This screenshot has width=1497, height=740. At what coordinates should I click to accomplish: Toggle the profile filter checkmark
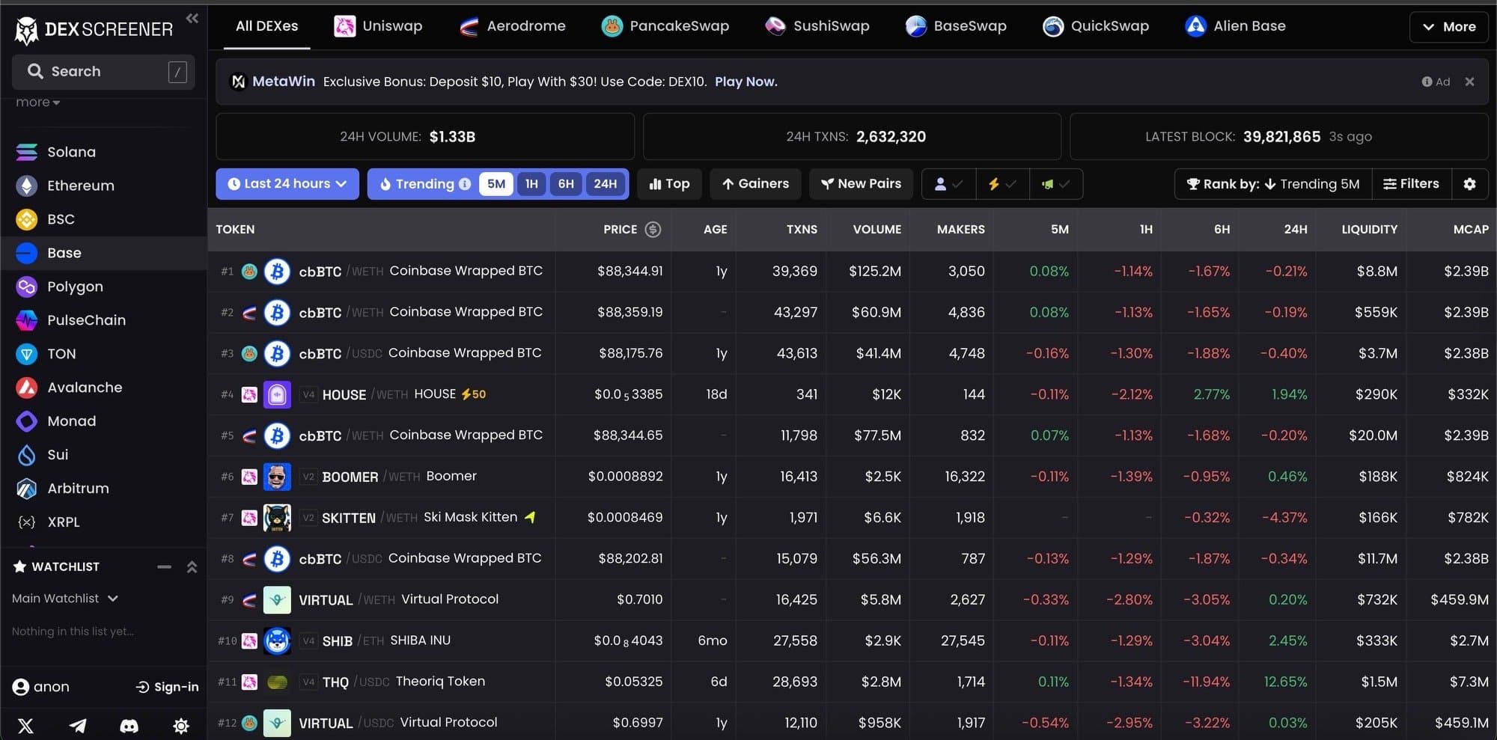948,184
